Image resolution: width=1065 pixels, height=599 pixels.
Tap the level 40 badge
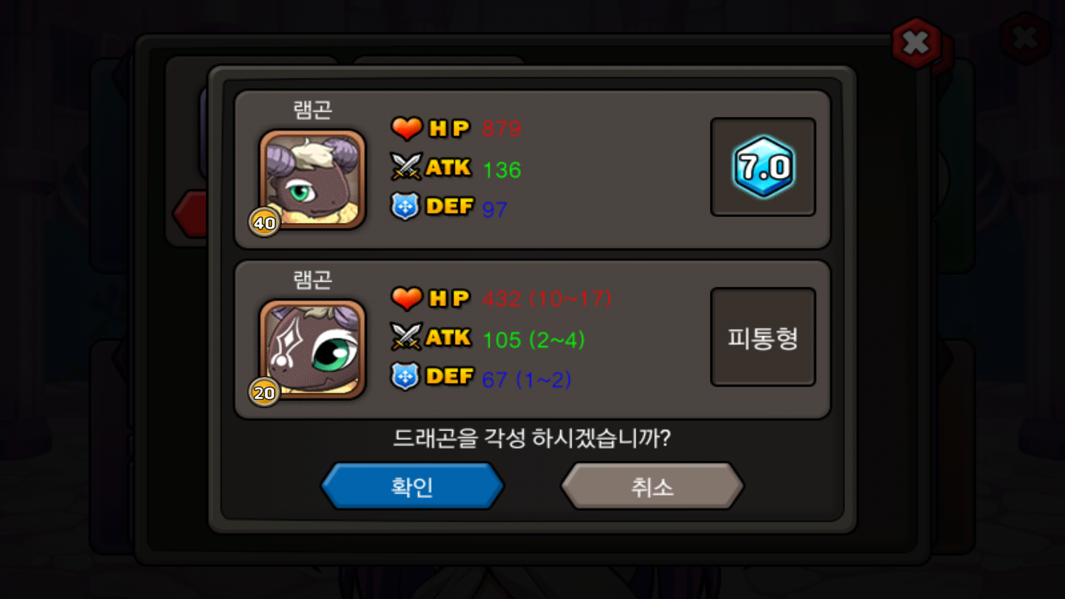click(x=264, y=222)
